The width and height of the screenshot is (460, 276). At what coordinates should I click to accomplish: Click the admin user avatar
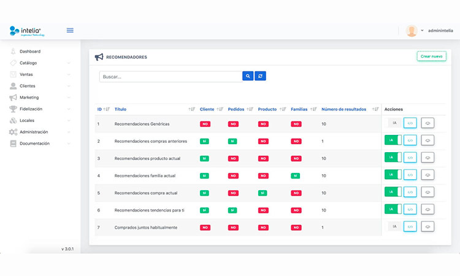coord(412,30)
